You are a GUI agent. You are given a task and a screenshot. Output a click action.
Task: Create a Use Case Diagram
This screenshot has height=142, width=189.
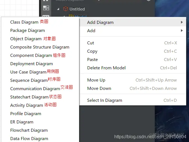pos(40,72)
